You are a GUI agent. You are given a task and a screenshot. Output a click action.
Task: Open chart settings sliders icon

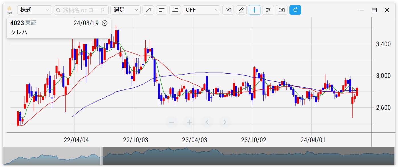tap(268, 10)
